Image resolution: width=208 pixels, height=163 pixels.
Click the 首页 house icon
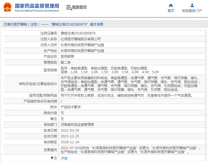(171, 5)
